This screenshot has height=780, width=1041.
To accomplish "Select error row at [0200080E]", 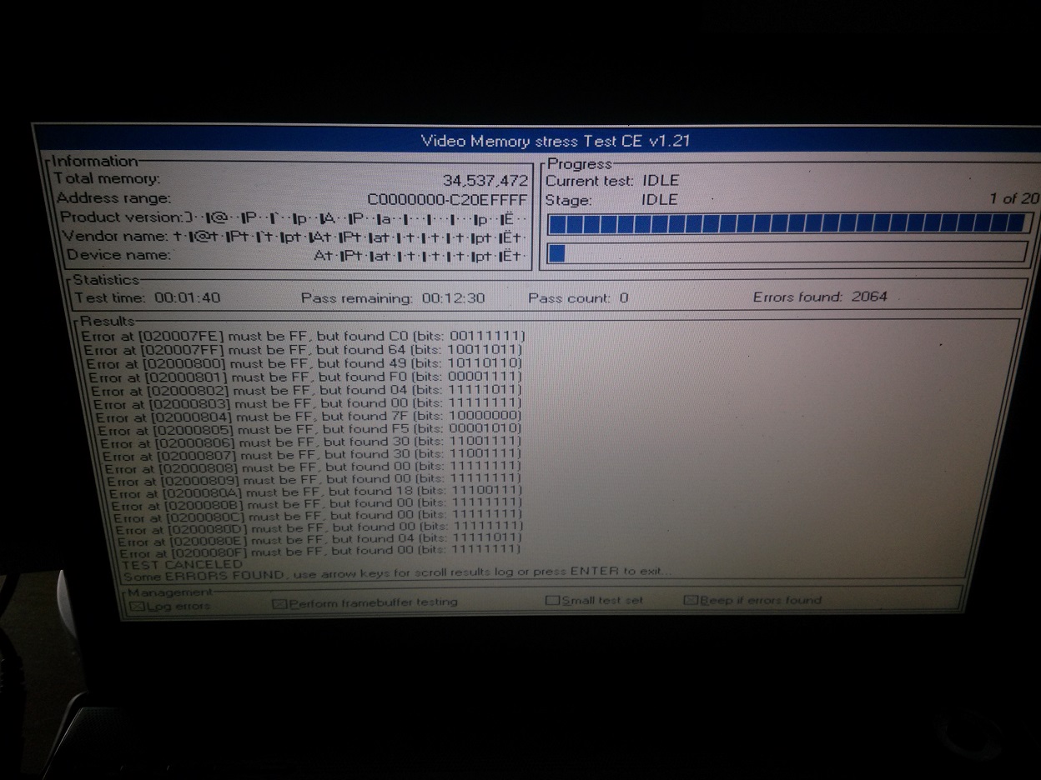I will (321, 539).
